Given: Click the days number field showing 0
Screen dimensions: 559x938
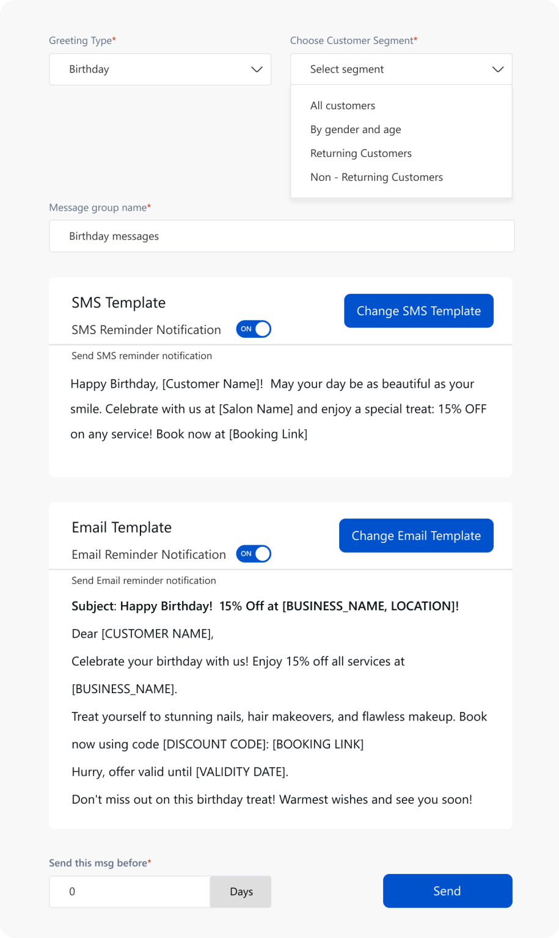Looking at the screenshot, I should click(130, 892).
